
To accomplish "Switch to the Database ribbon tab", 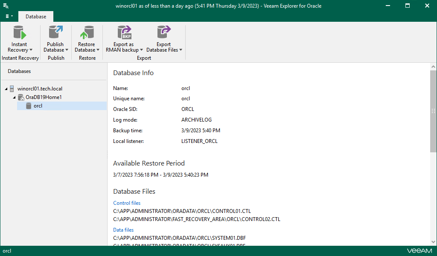I will tap(36, 17).
